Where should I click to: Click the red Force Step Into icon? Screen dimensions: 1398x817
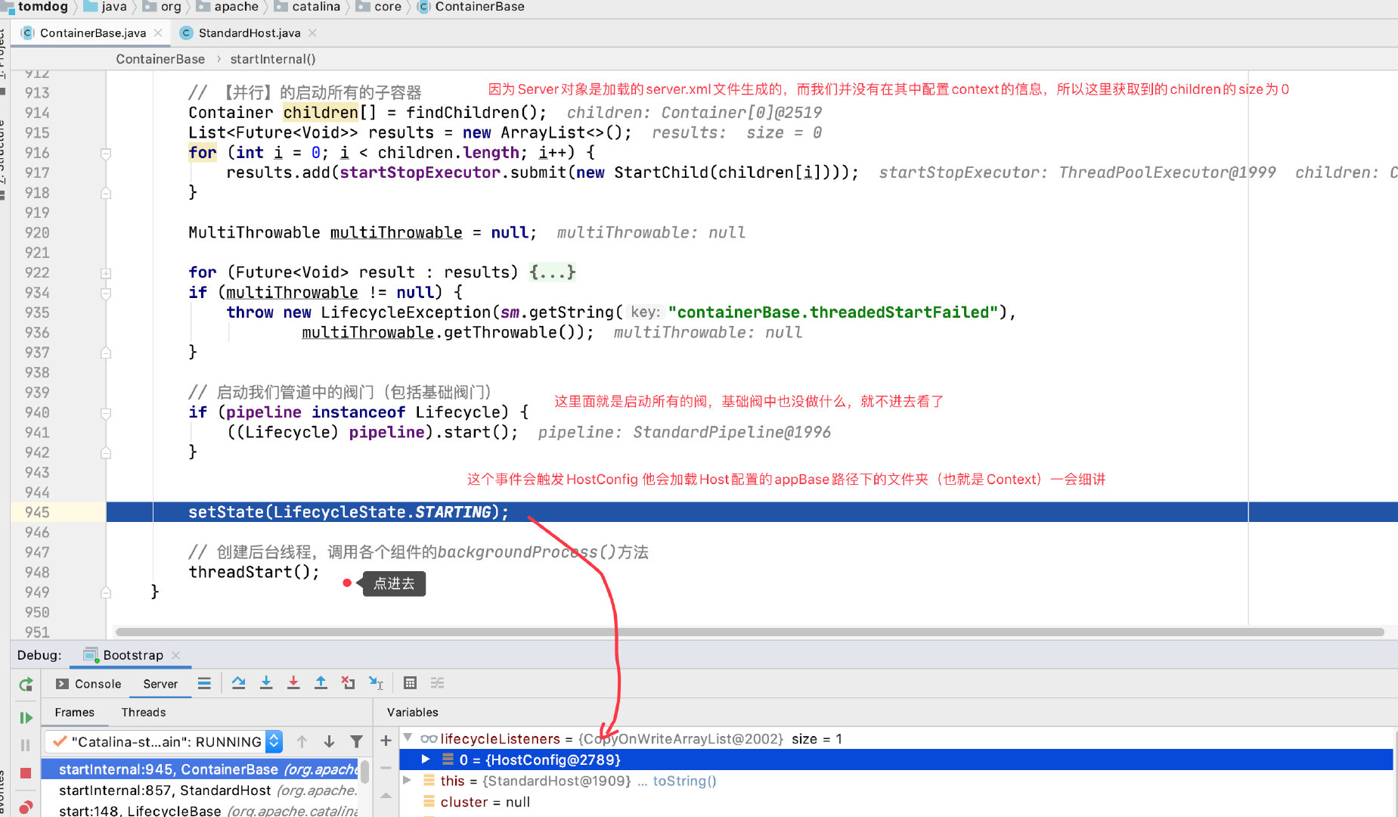click(293, 683)
